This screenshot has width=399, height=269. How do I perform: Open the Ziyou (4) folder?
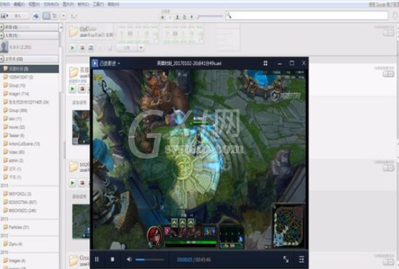click(x=13, y=244)
